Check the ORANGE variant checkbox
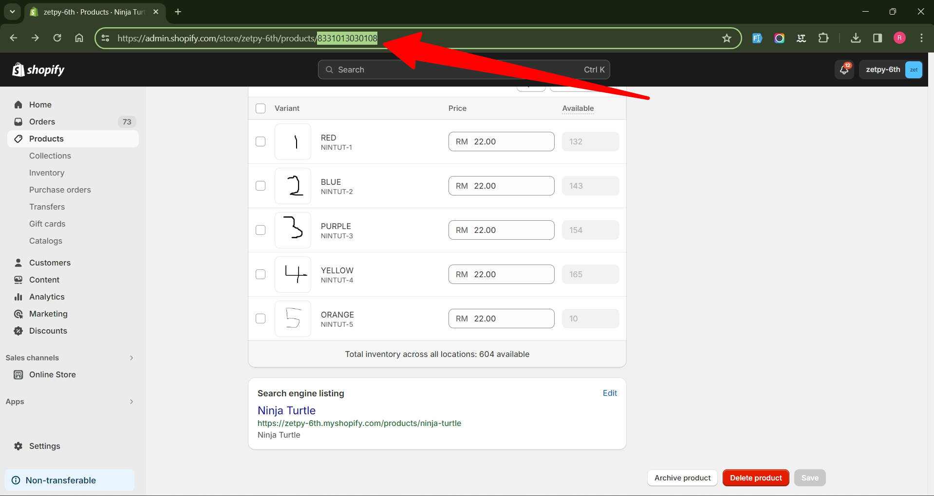Screen dimensions: 934x496 [261, 319]
